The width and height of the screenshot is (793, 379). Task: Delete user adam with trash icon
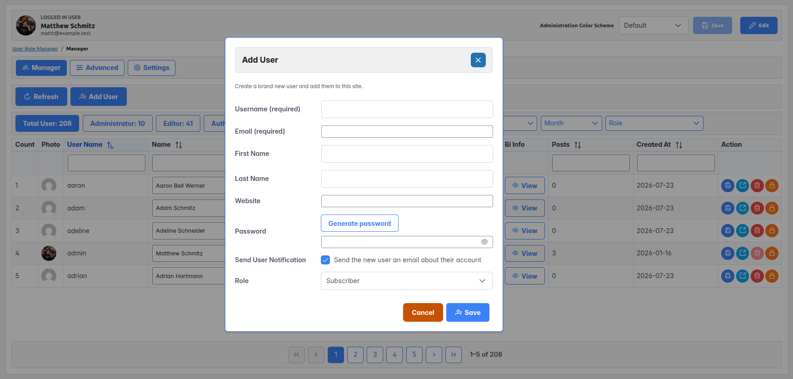(757, 208)
